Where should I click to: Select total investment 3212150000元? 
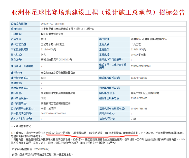pos(48,50)
